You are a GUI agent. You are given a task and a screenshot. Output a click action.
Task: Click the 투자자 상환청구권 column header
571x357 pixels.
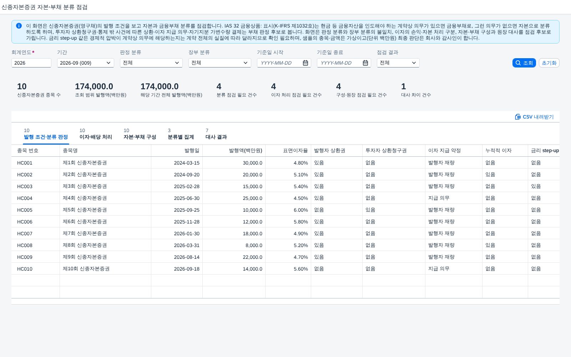(x=394, y=151)
